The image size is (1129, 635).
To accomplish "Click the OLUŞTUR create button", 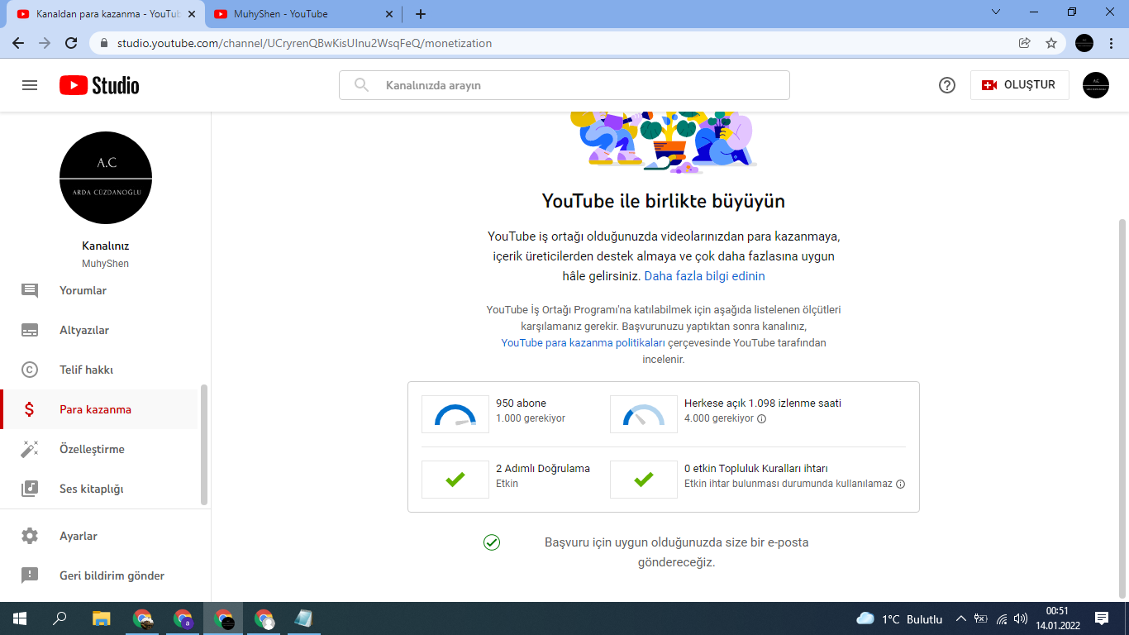I will 1019,85.
